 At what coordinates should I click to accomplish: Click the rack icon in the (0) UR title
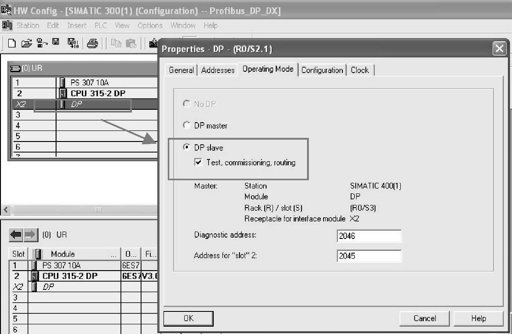(x=15, y=68)
